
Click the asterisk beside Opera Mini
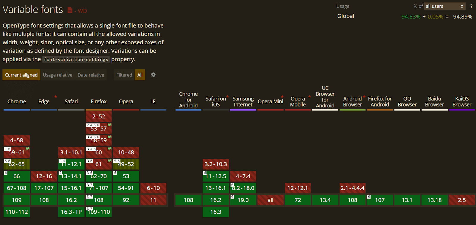[282, 97]
